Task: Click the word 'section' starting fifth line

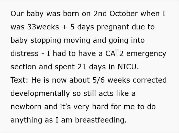Action: (x=23, y=67)
